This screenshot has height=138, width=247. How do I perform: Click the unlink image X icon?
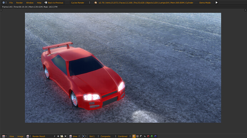pos(66,136)
